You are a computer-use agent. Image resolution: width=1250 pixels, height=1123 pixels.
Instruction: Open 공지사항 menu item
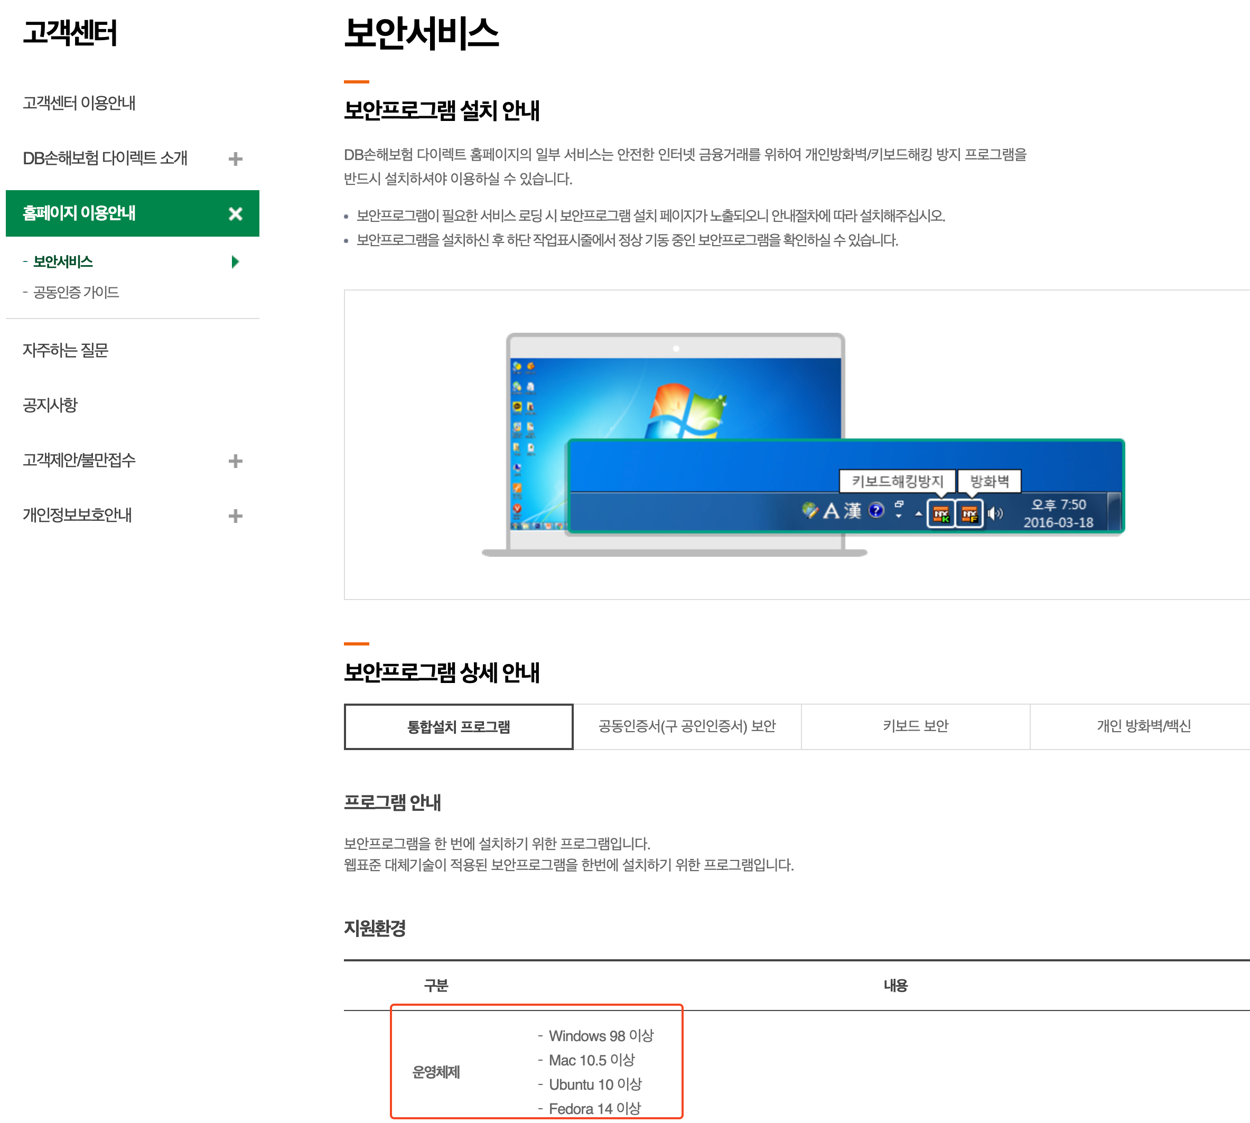[x=50, y=405]
